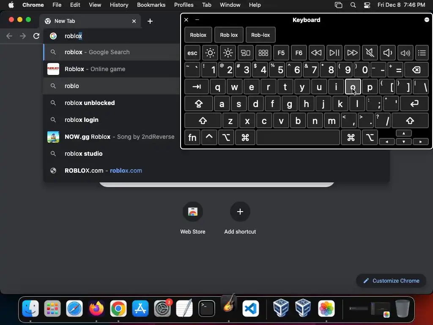Click the spacebar on virtual keyboard

point(298,138)
